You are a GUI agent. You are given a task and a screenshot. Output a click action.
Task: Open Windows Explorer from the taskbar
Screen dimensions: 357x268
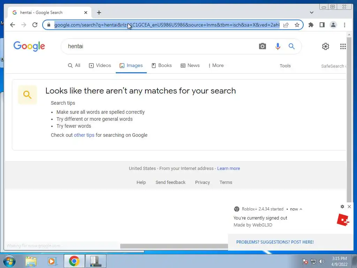pos(31,261)
